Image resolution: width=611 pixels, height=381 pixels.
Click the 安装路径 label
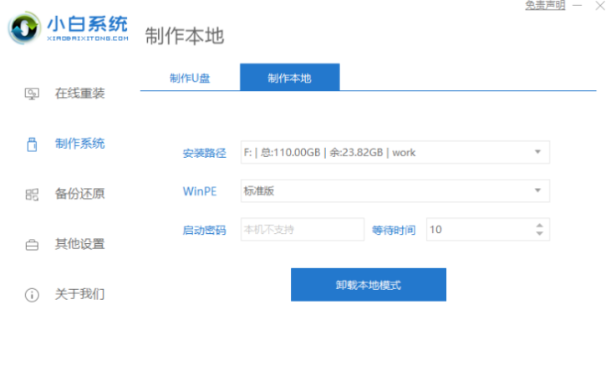tap(204, 153)
